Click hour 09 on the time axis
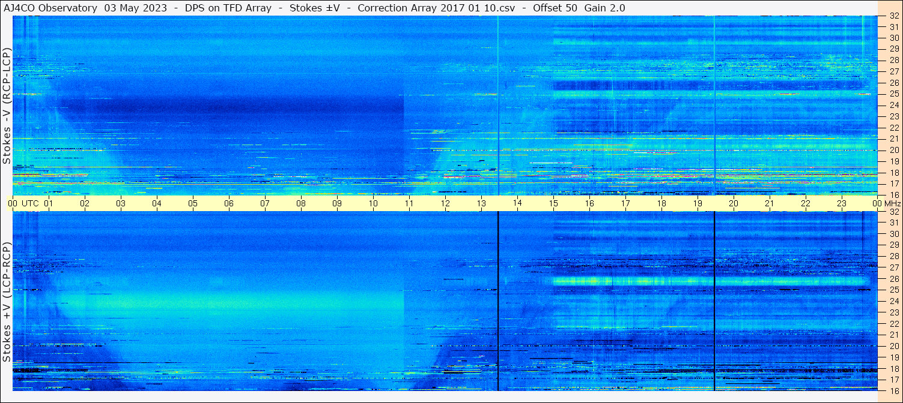903x403 pixels. pos(337,203)
